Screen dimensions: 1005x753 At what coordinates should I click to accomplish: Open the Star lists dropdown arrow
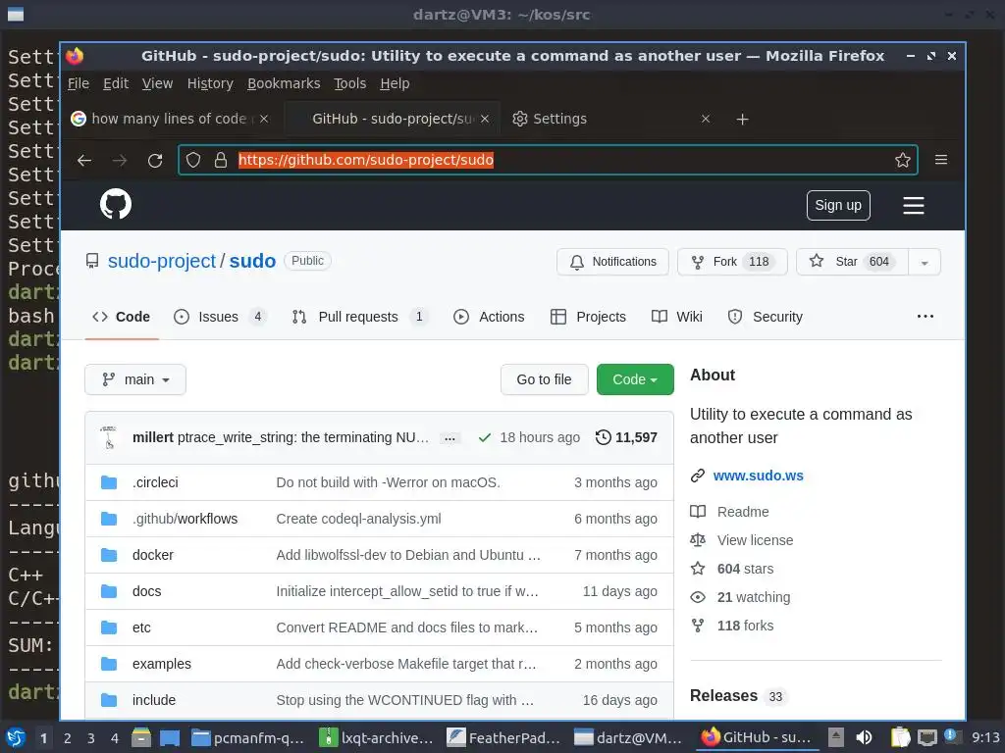point(925,262)
